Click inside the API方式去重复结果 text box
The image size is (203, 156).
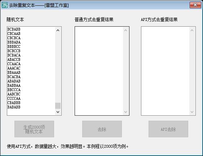pyautogui.click(x=166, y=71)
